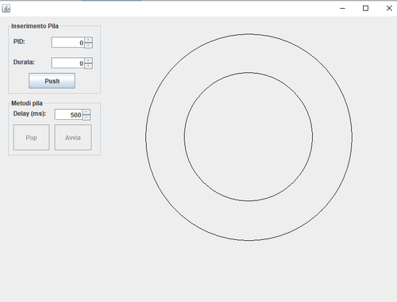
Task: Minimize the application window
Action: (x=342, y=8)
